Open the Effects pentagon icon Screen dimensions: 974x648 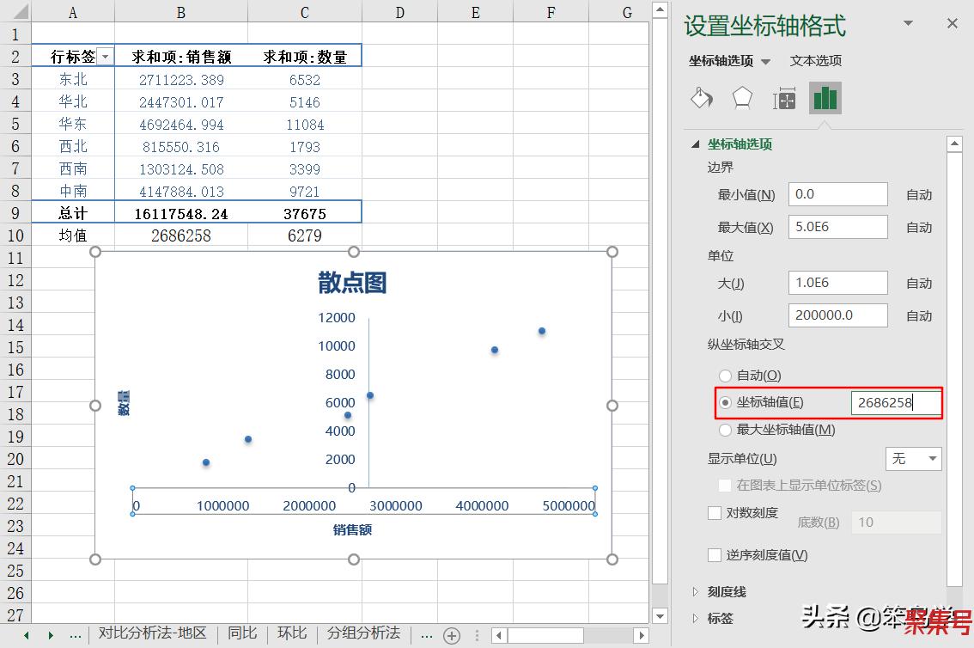tap(742, 98)
